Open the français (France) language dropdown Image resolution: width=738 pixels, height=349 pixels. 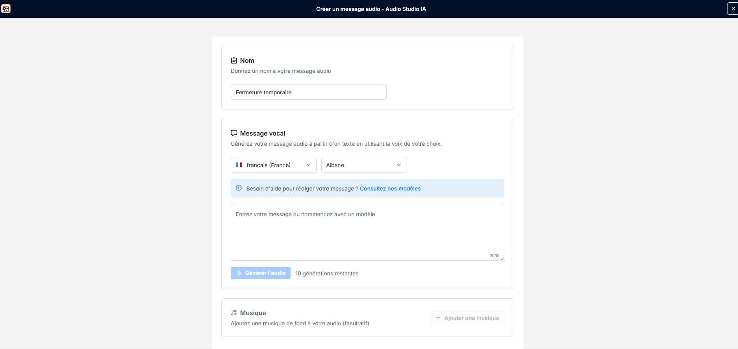[x=274, y=165]
